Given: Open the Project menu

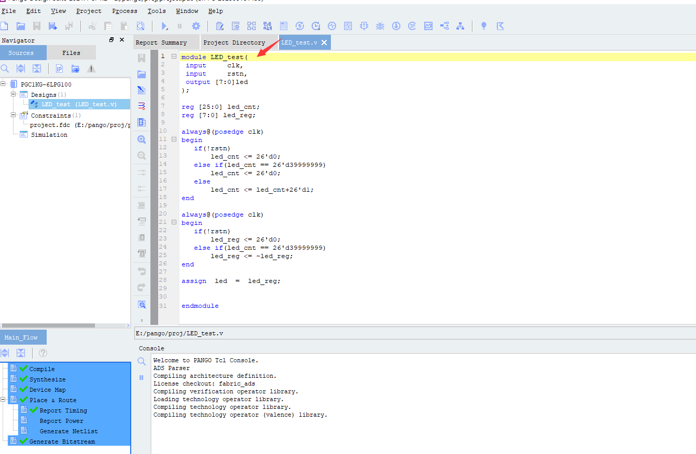Looking at the screenshot, I should click(89, 11).
